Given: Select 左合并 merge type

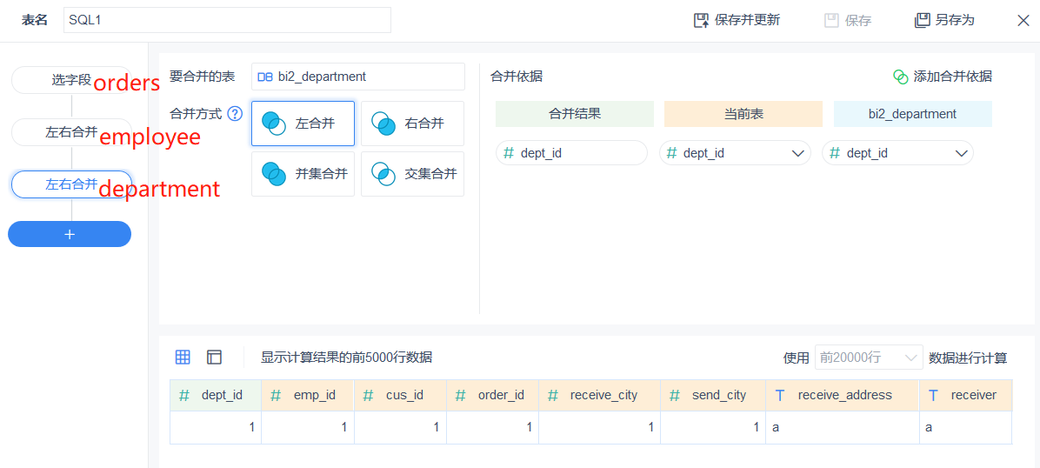Looking at the screenshot, I should (303, 124).
